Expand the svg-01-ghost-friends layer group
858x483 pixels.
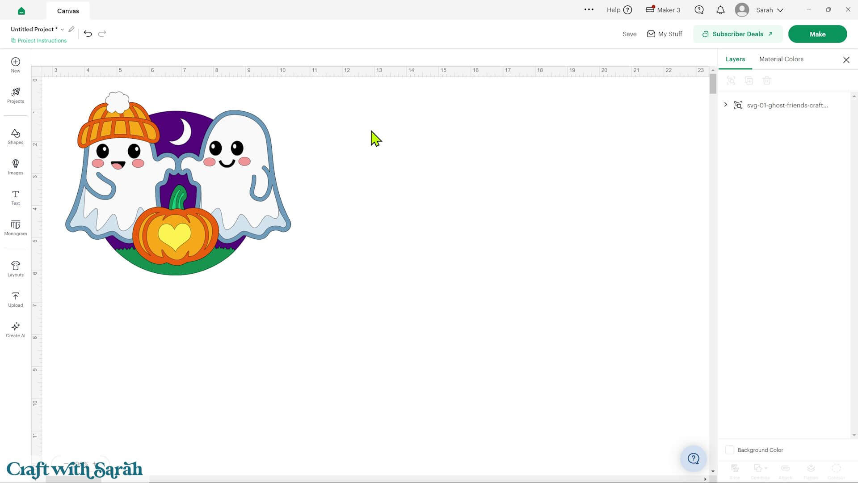pos(725,105)
